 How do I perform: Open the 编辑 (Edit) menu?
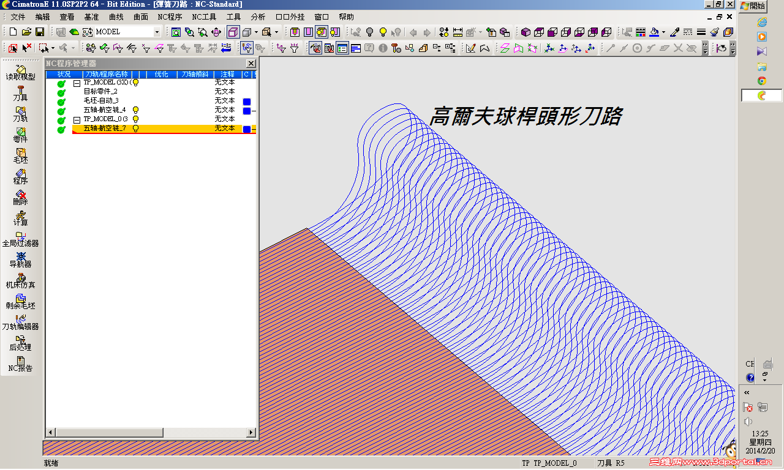[x=43, y=17]
